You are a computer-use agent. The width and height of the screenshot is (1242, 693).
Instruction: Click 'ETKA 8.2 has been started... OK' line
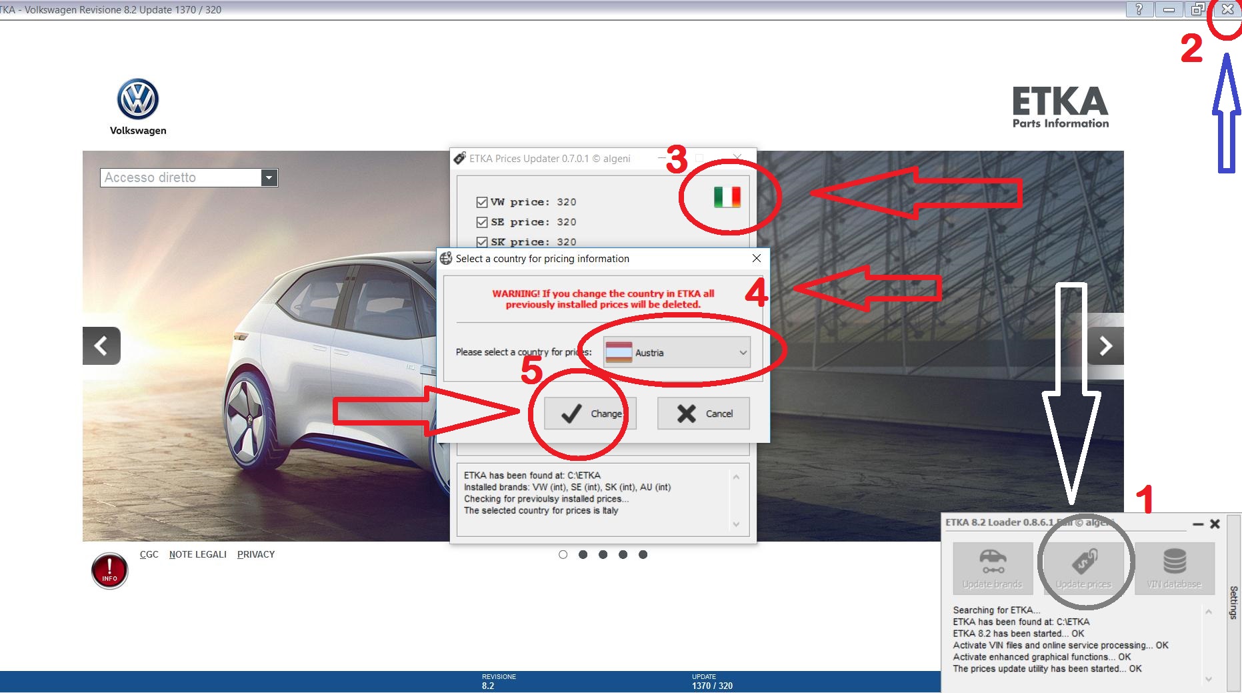(1019, 634)
